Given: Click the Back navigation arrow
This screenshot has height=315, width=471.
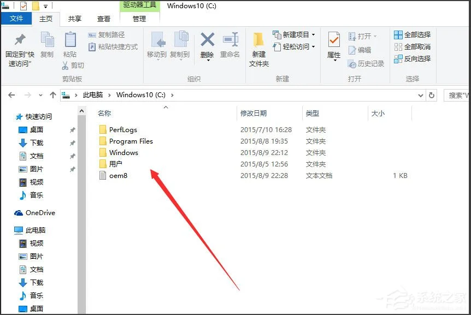Looking at the screenshot, I should [x=11, y=95].
